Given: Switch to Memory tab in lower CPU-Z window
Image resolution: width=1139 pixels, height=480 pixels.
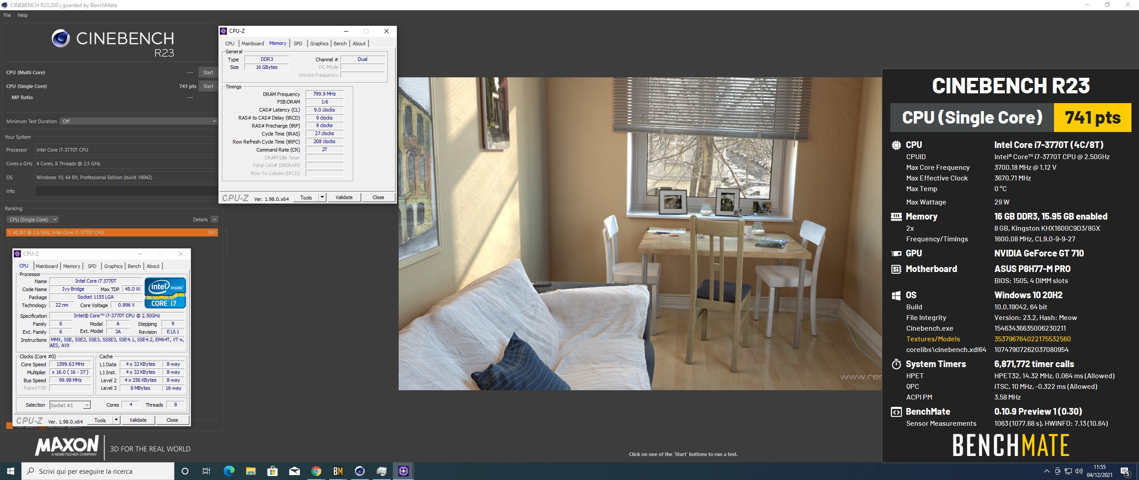Looking at the screenshot, I should pyautogui.click(x=72, y=266).
